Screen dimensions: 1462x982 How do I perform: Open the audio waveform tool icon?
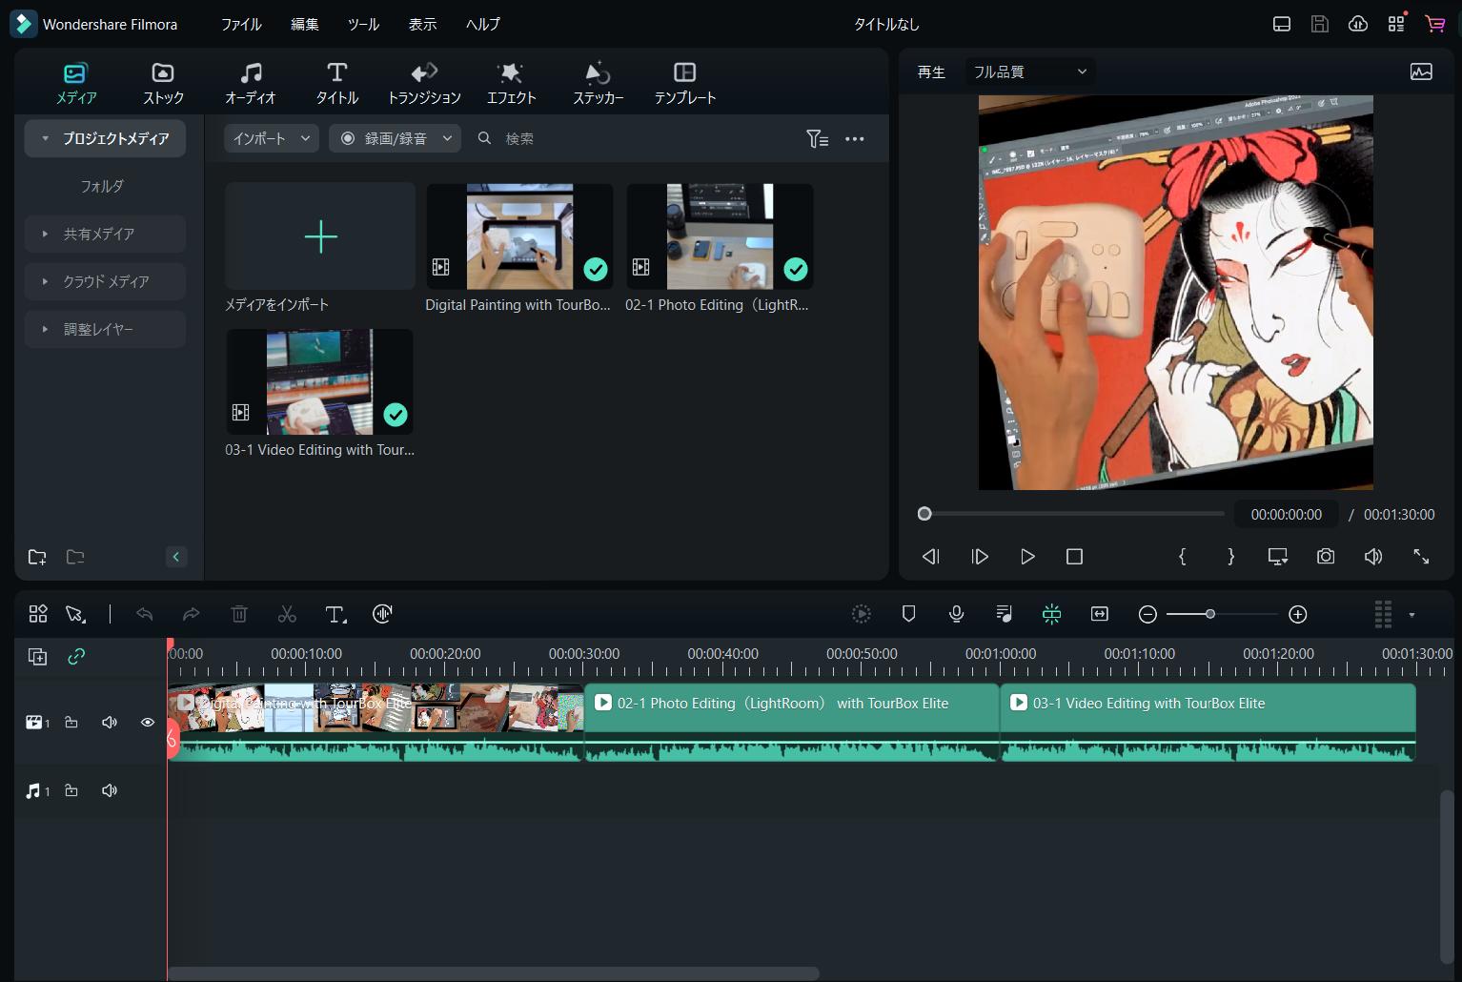[382, 615]
